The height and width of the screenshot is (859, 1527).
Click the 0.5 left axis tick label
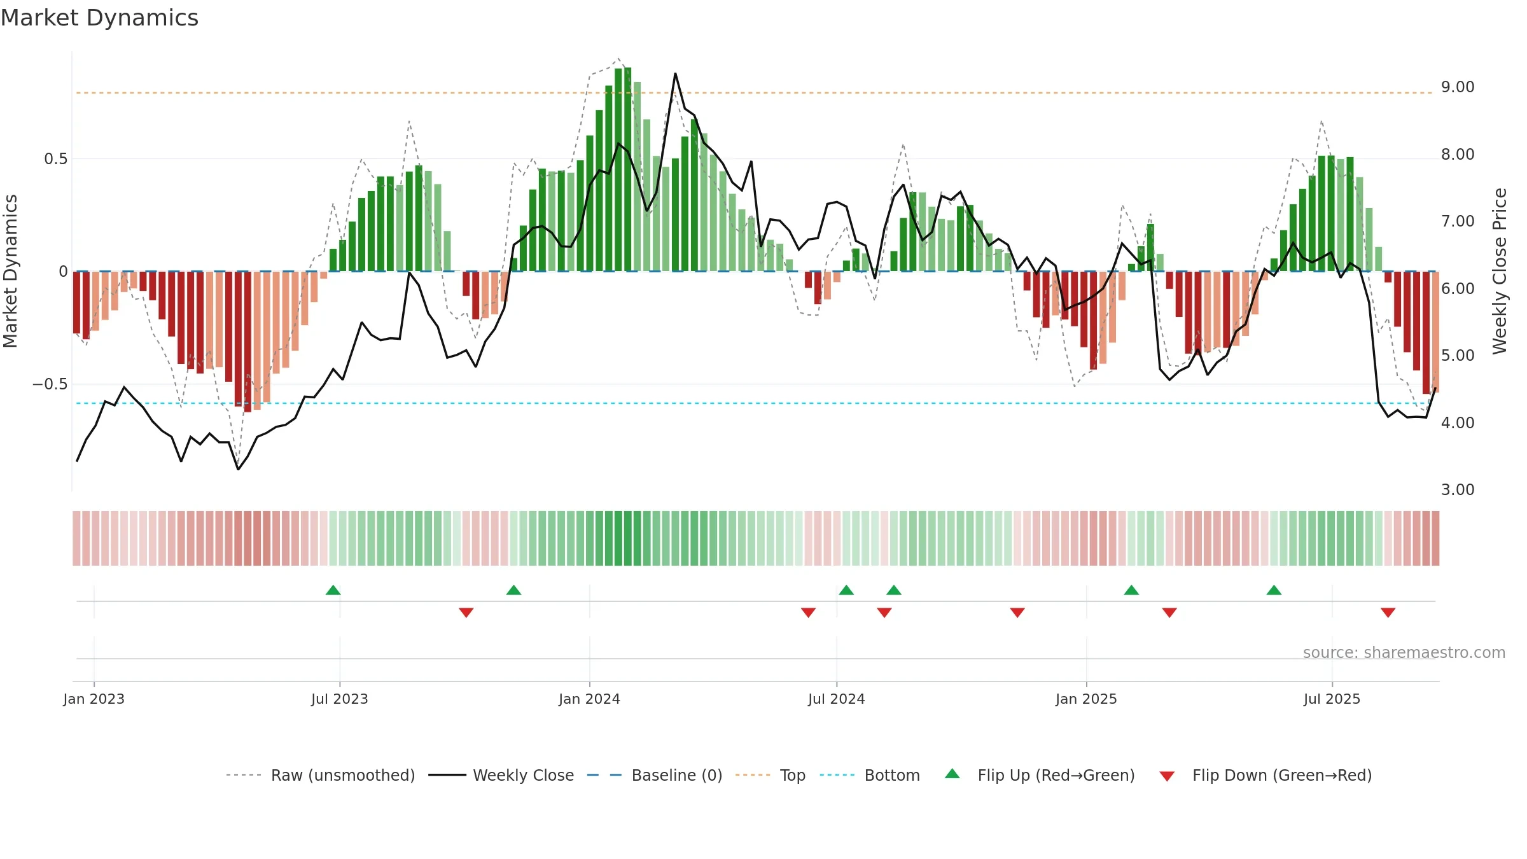pyautogui.click(x=56, y=158)
